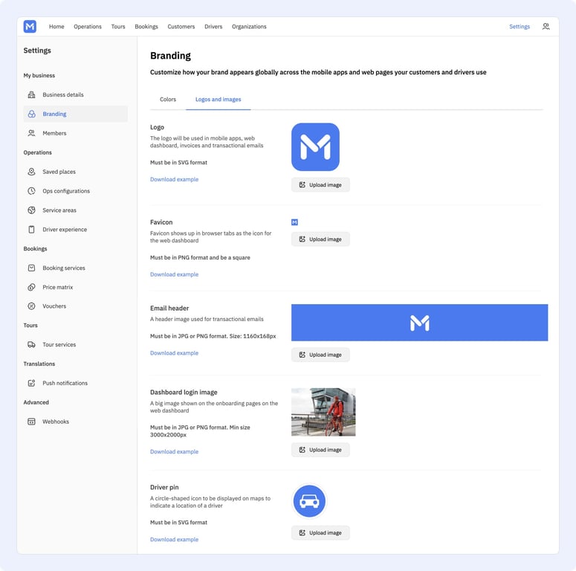Click the email header banner preview
This screenshot has height=571, width=576.
click(419, 323)
